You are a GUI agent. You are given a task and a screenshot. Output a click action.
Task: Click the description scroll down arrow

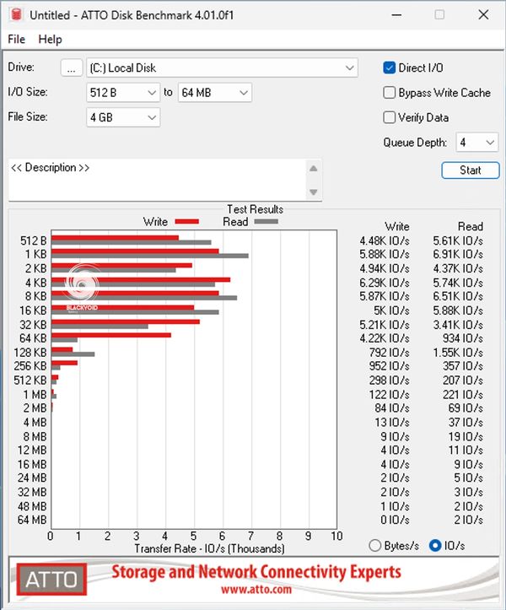pyautogui.click(x=314, y=192)
